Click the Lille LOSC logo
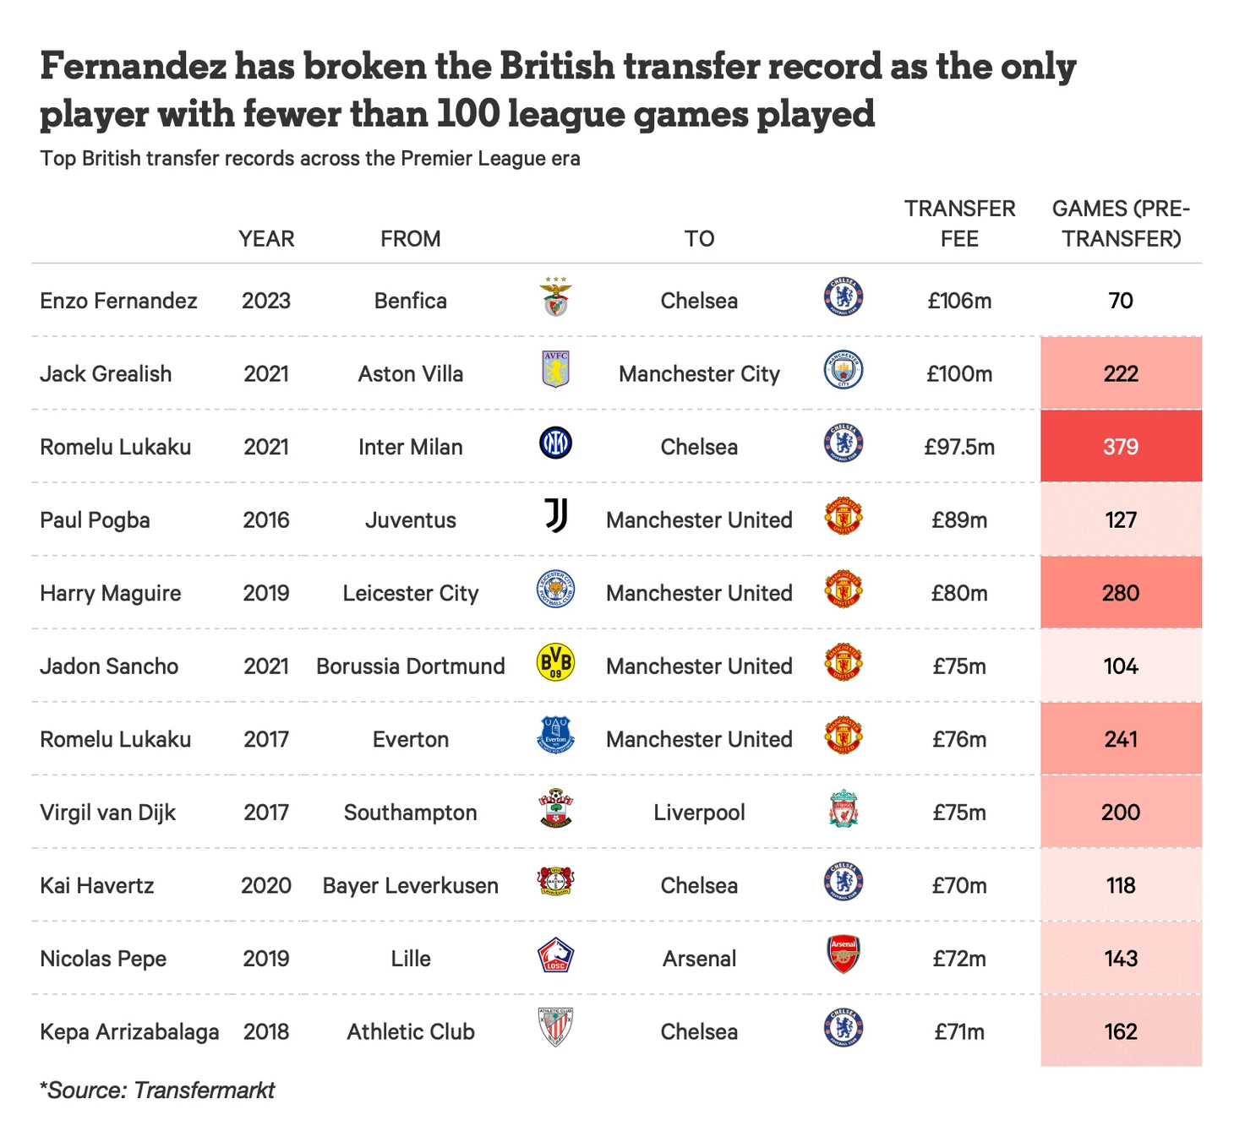The image size is (1234, 1142). 555,955
